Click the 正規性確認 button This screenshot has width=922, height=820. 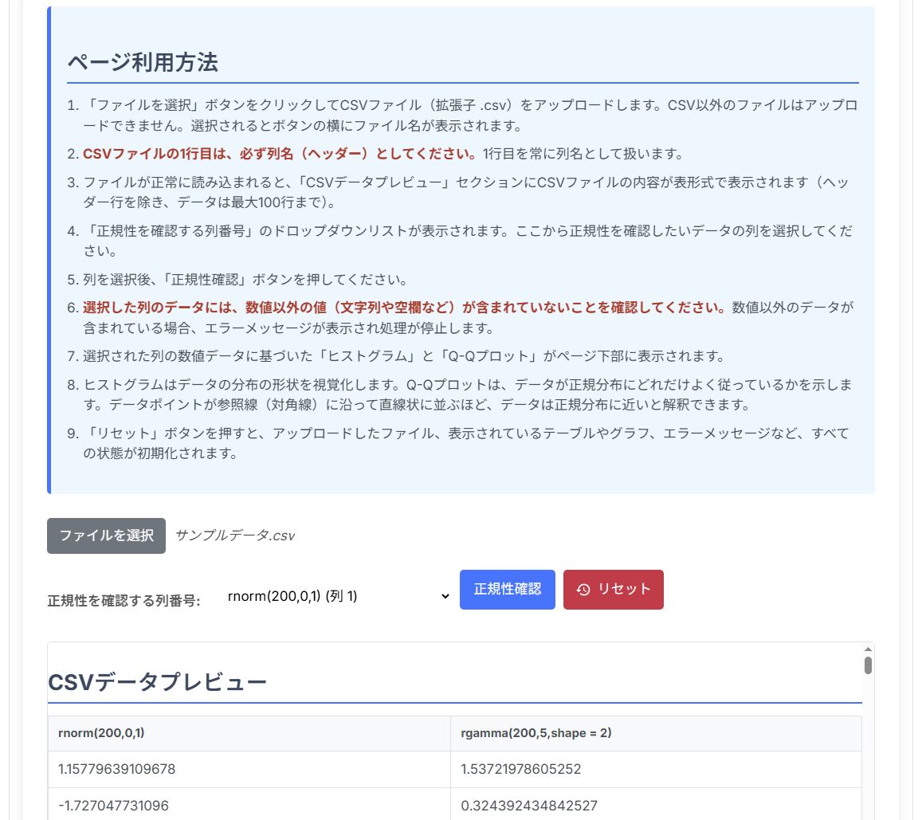[x=508, y=589]
